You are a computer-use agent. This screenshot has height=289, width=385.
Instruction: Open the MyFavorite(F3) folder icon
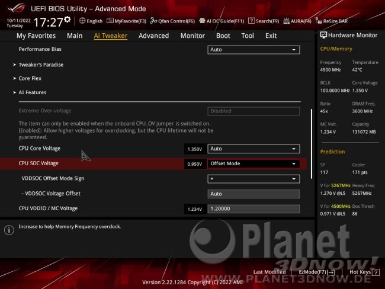[x=110, y=21]
